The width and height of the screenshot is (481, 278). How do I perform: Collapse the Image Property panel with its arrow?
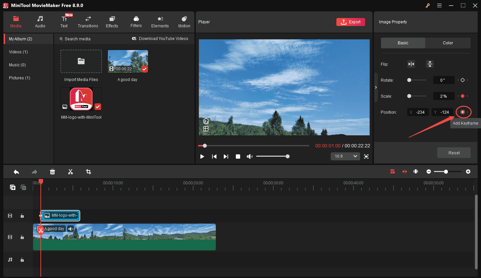pyautogui.click(x=376, y=87)
